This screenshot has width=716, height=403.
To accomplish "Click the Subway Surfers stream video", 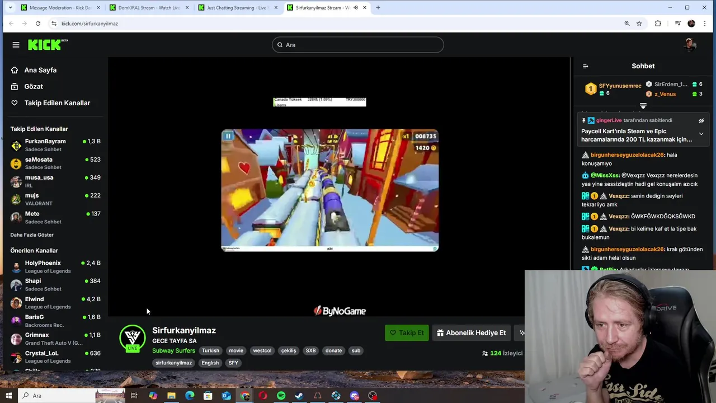I will pyautogui.click(x=329, y=190).
